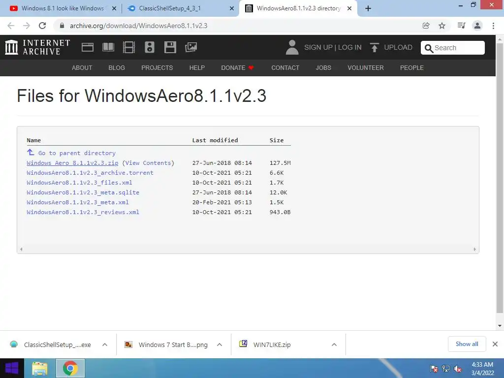Open the ABOUT menu item
The image size is (504, 378).
coord(82,68)
